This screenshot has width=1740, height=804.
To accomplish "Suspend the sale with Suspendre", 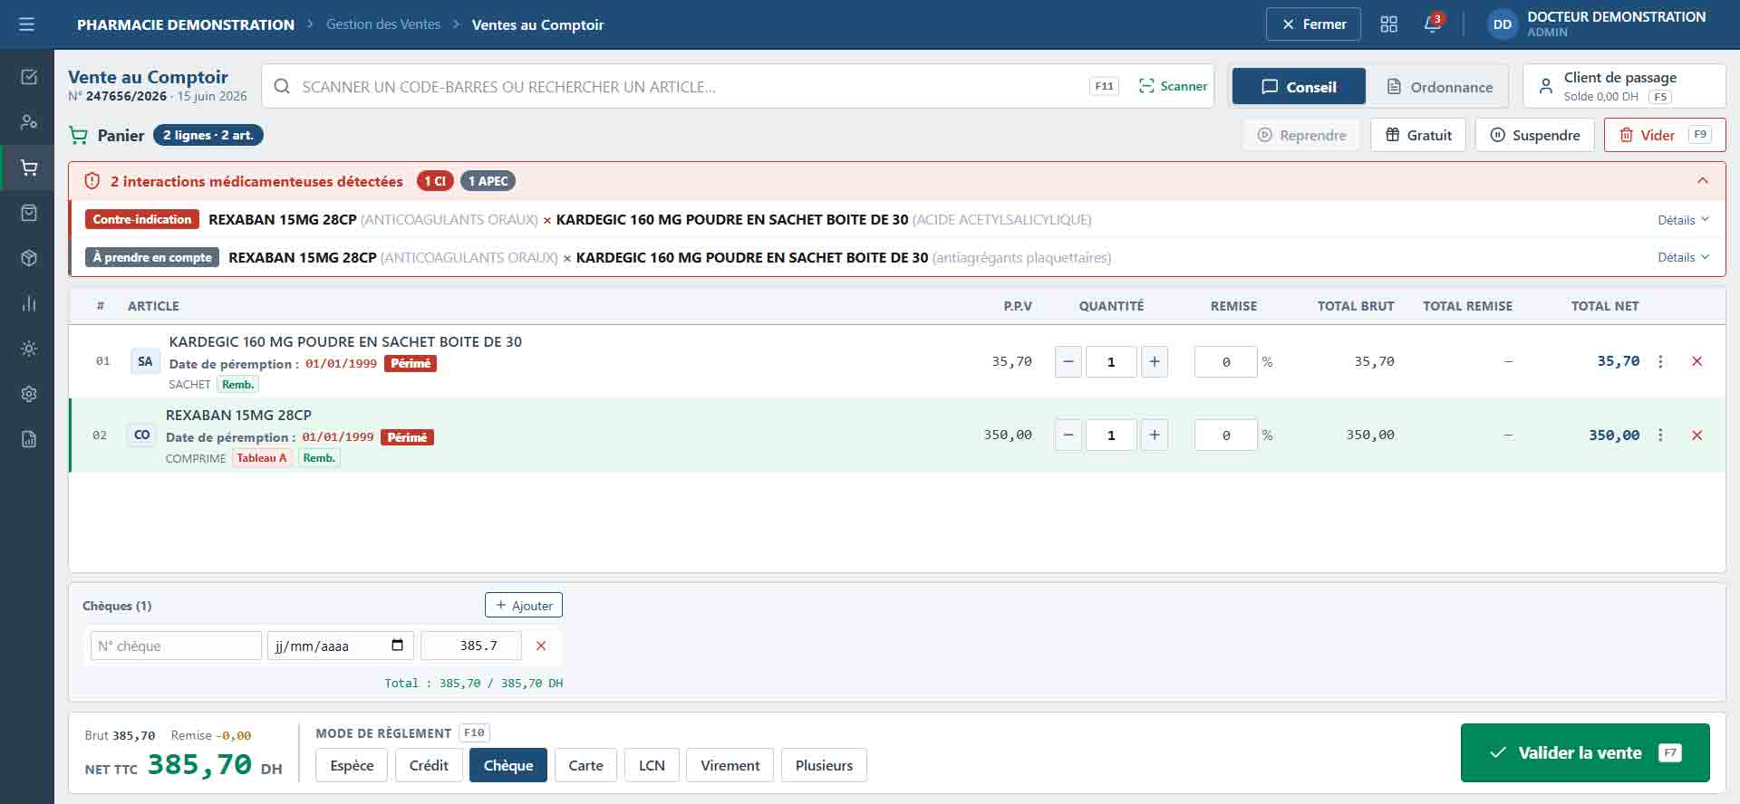I will [x=1534, y=135].
